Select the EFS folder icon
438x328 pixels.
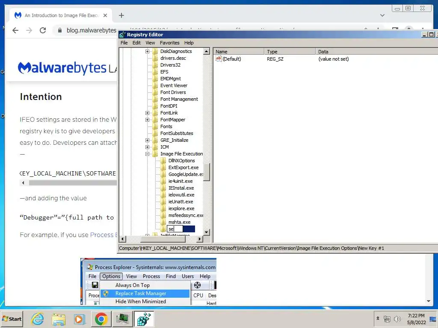pos(155,72)
